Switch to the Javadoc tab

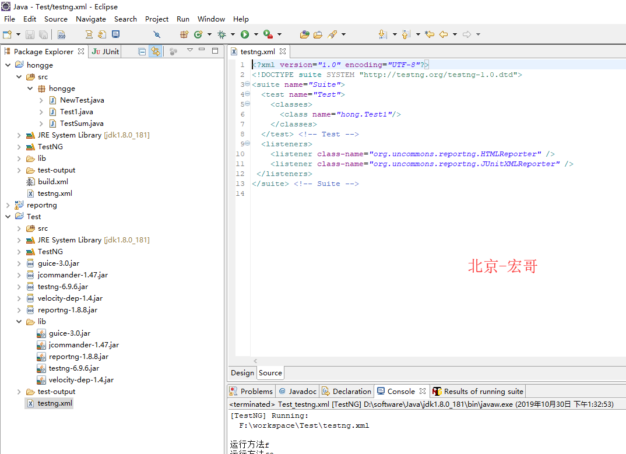(298, 391)
